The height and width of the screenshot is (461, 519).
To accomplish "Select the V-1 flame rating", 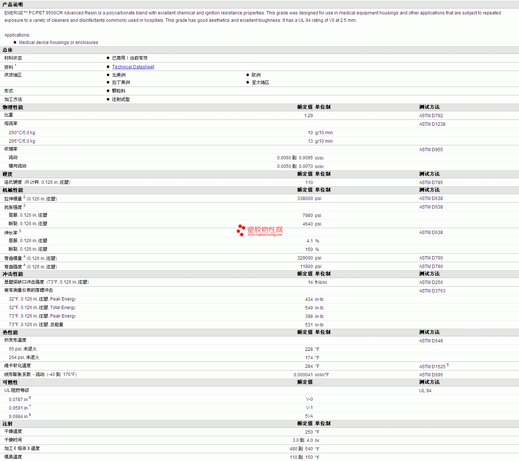I will (310, 408).
